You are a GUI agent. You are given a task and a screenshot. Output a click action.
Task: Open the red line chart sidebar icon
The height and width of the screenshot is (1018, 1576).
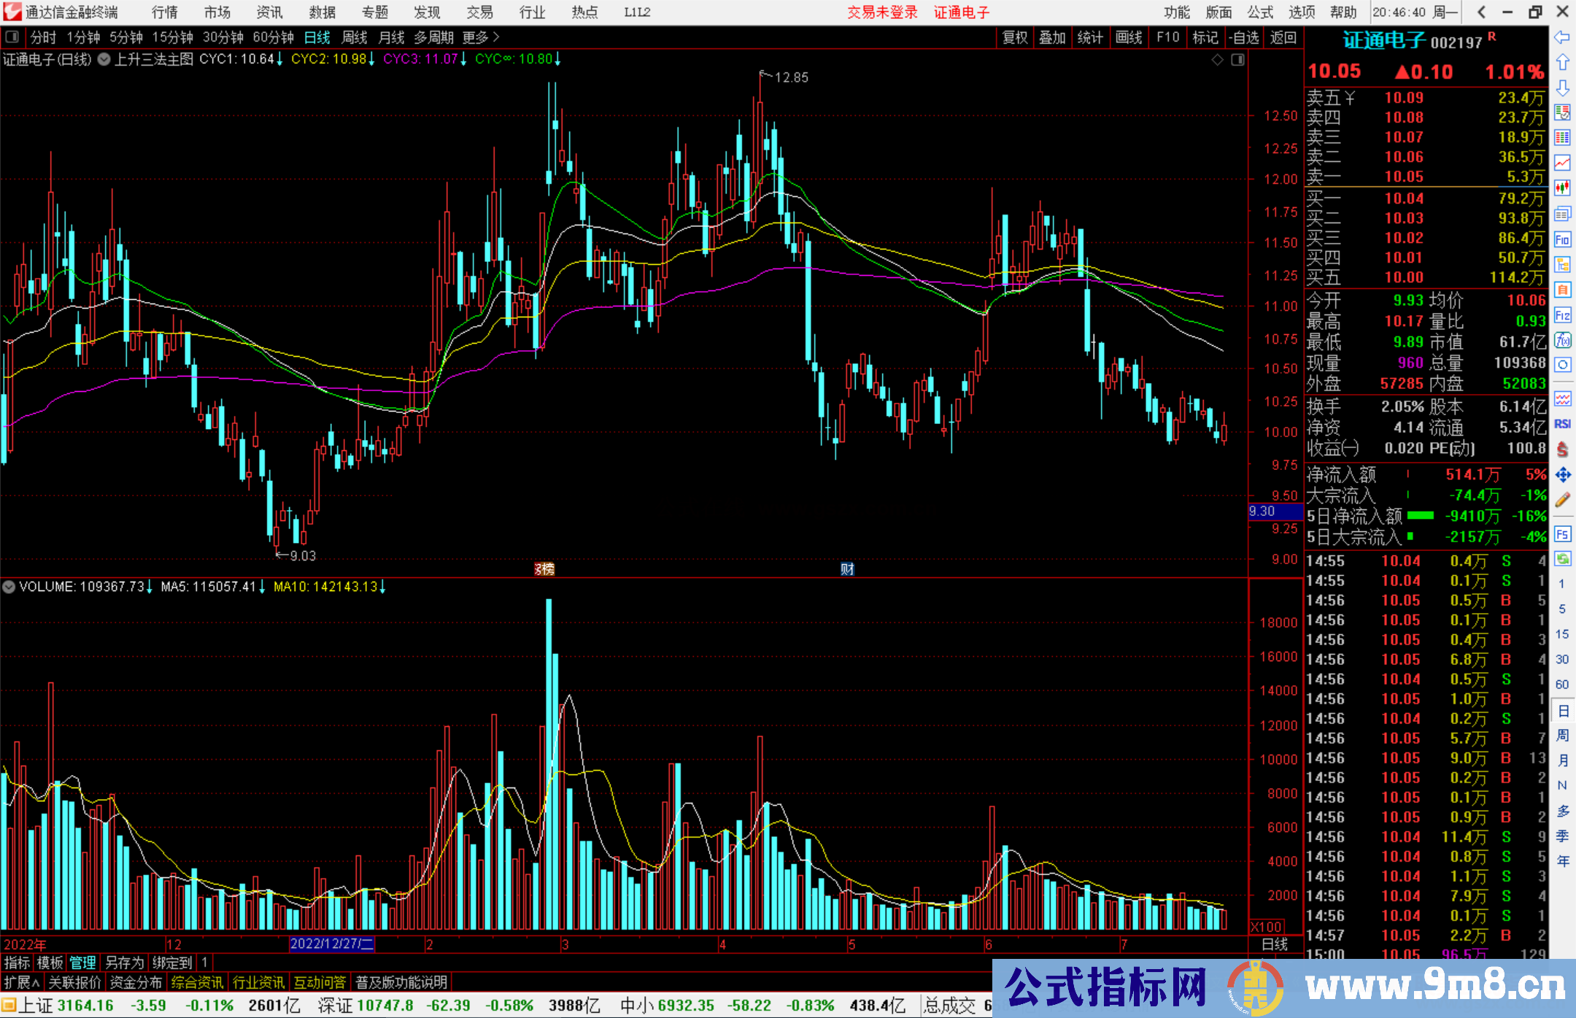click(x=1562, y=163)
